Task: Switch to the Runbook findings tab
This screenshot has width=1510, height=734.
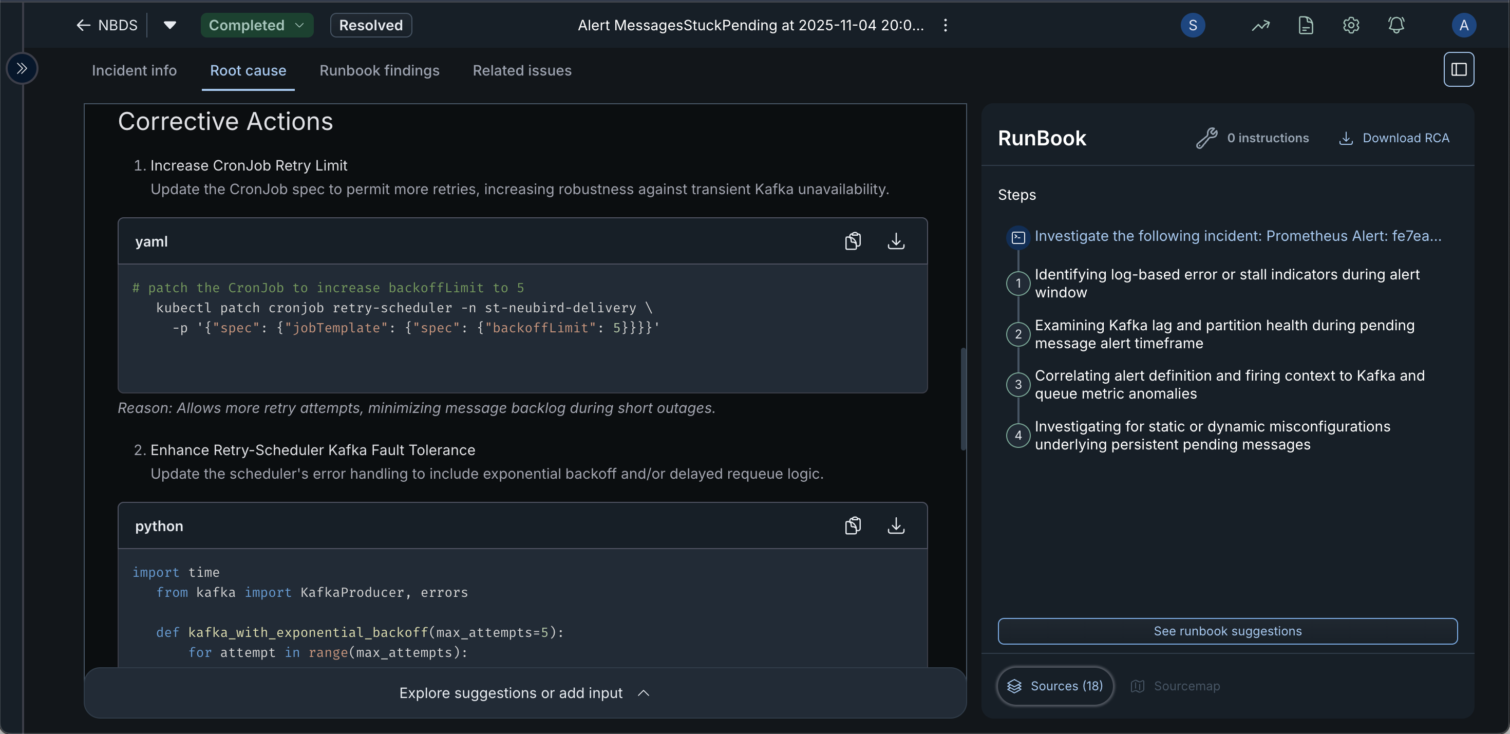Action: [x=379, y=70]
